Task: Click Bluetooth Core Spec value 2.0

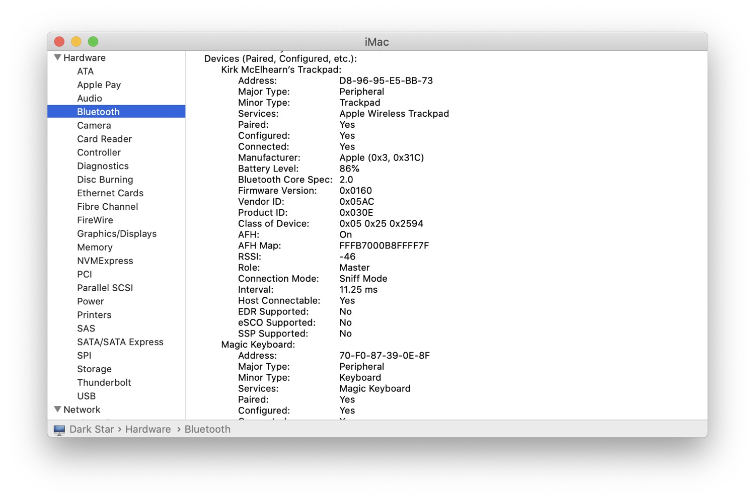Action: coord(346,180)
